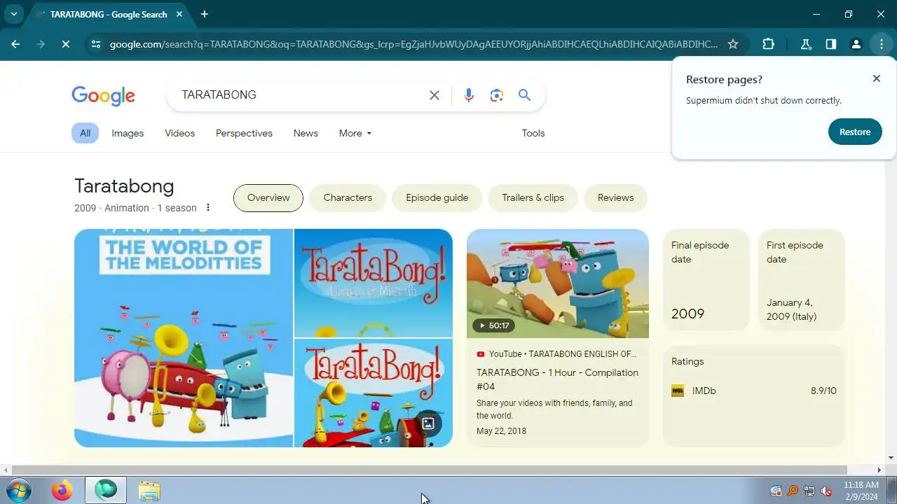Open the Extensions puzzle icon

769,44
